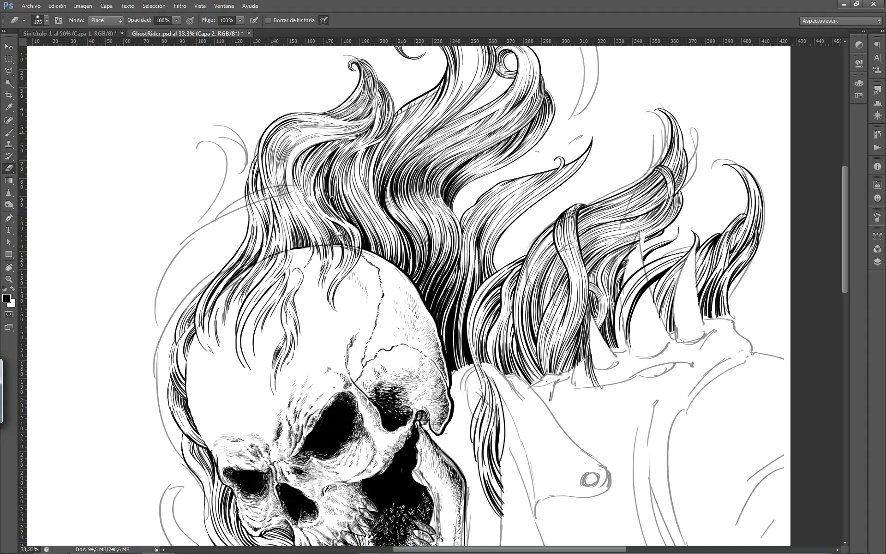Open the Aspectos esen. workspace dropdown
886x554 pixels.
(x=841, y=21)
